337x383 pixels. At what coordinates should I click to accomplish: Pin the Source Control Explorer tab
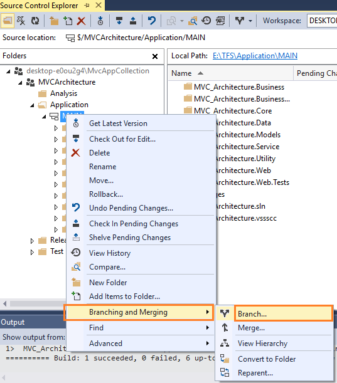(x=87, y=5)
